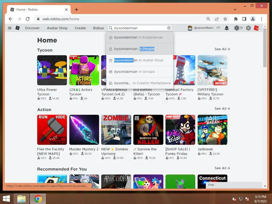Screen dimensions: 272x204
Task: Click Bid Battles (Beta) - Tycoon title
Action: [x=146, y=92]
